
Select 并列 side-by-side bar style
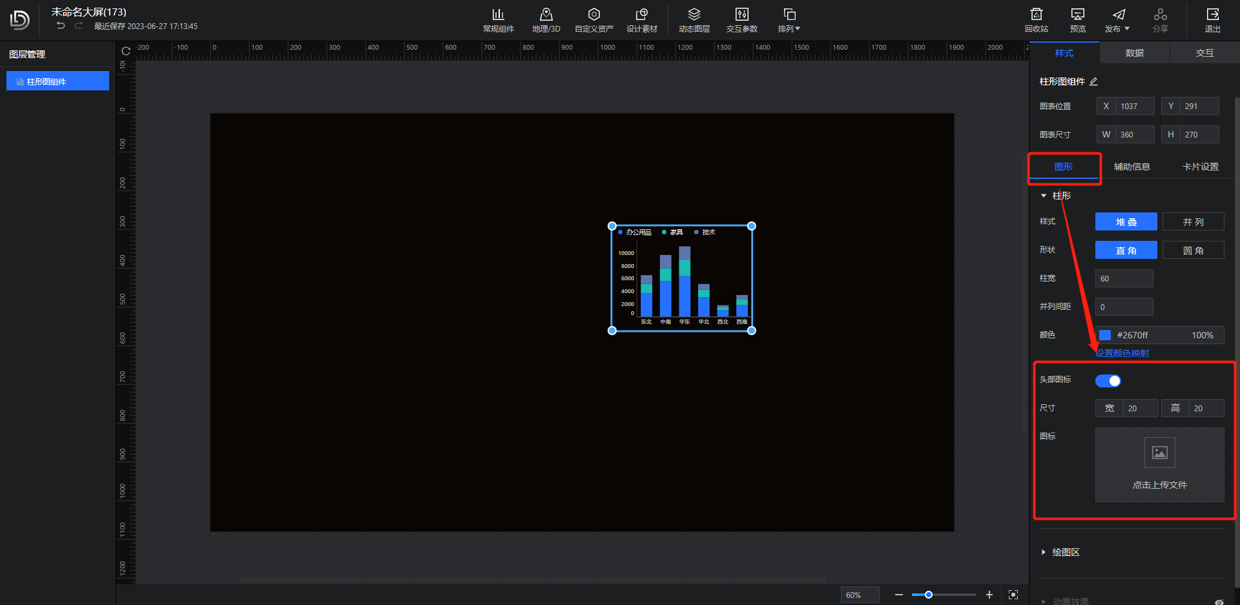(x=1193, y=222)
